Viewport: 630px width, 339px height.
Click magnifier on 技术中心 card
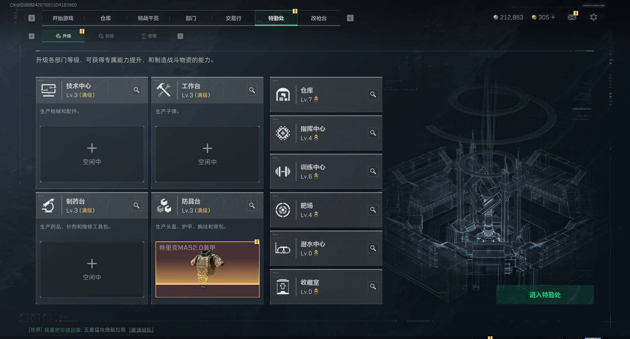point(136,90)
